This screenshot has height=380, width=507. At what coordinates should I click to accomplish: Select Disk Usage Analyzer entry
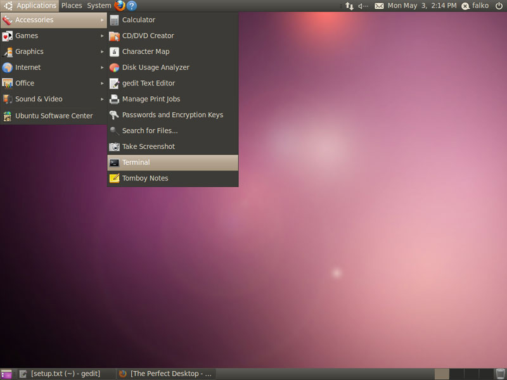pos(172,68)
